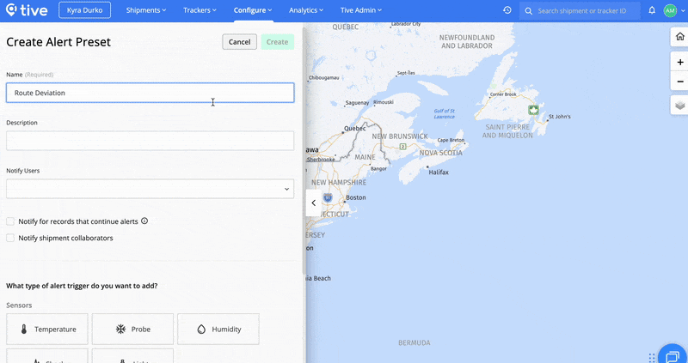Collapse side panel with left arrow

(314, 203)
